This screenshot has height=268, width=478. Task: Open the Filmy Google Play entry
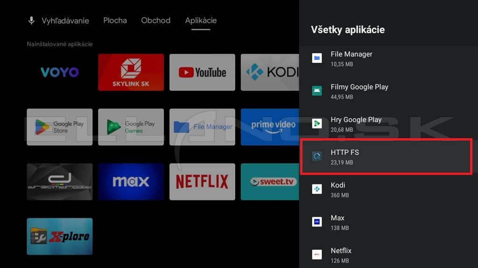click(x=388, y=92)
